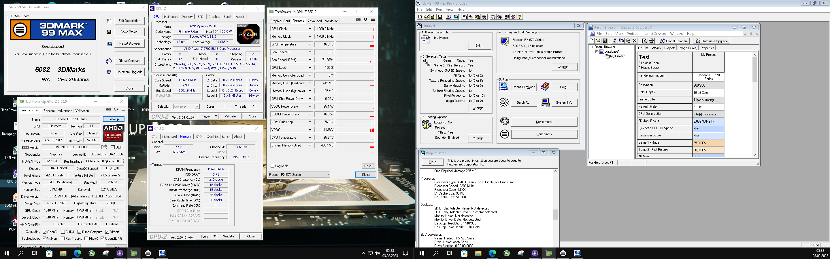Click New Project icon in 3DMark toolbar

point(420,17)
